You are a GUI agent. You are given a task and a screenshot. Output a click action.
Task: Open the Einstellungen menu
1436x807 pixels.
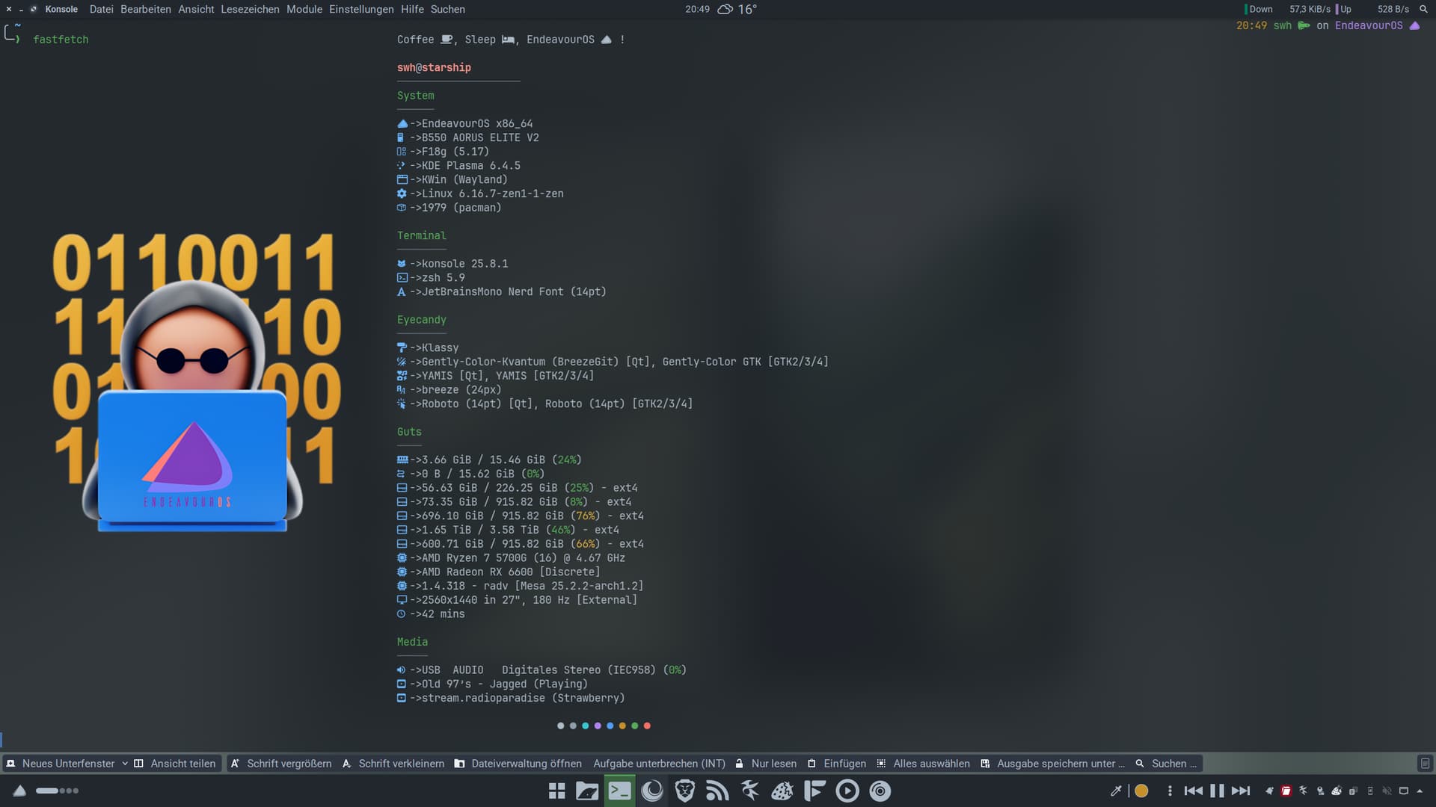click(x=361, y=9)
